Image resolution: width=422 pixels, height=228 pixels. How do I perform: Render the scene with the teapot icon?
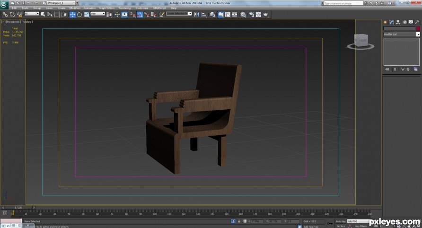[265, 15]
